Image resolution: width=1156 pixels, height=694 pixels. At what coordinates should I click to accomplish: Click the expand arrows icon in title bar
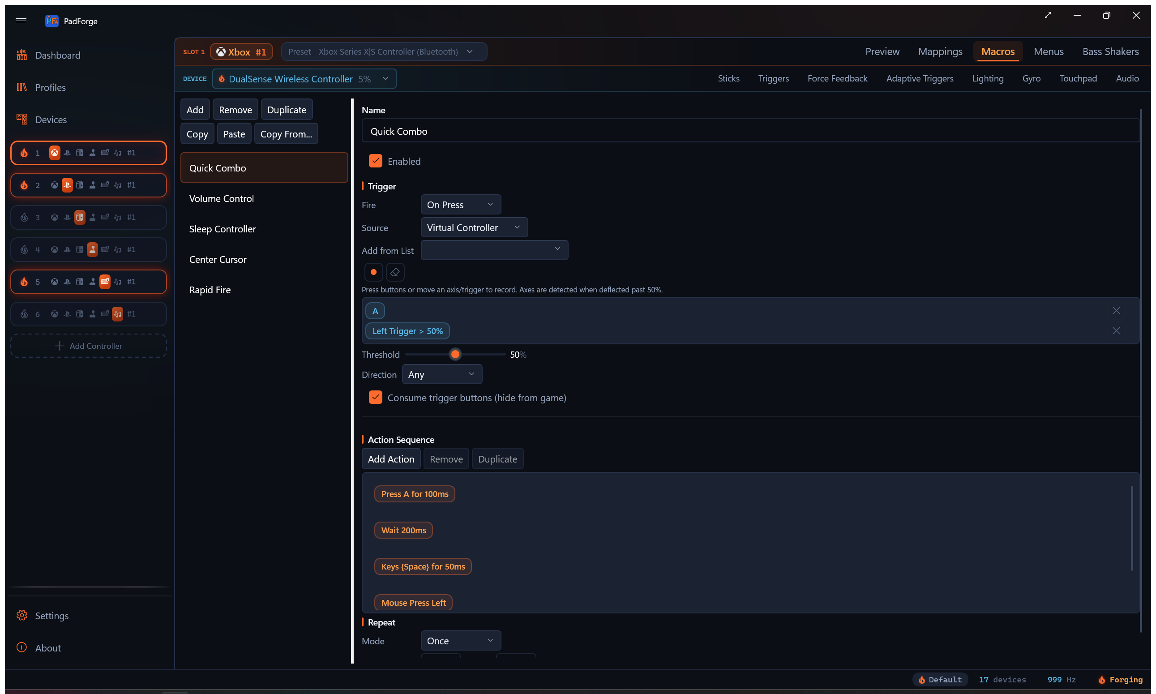coord(1048,15)
